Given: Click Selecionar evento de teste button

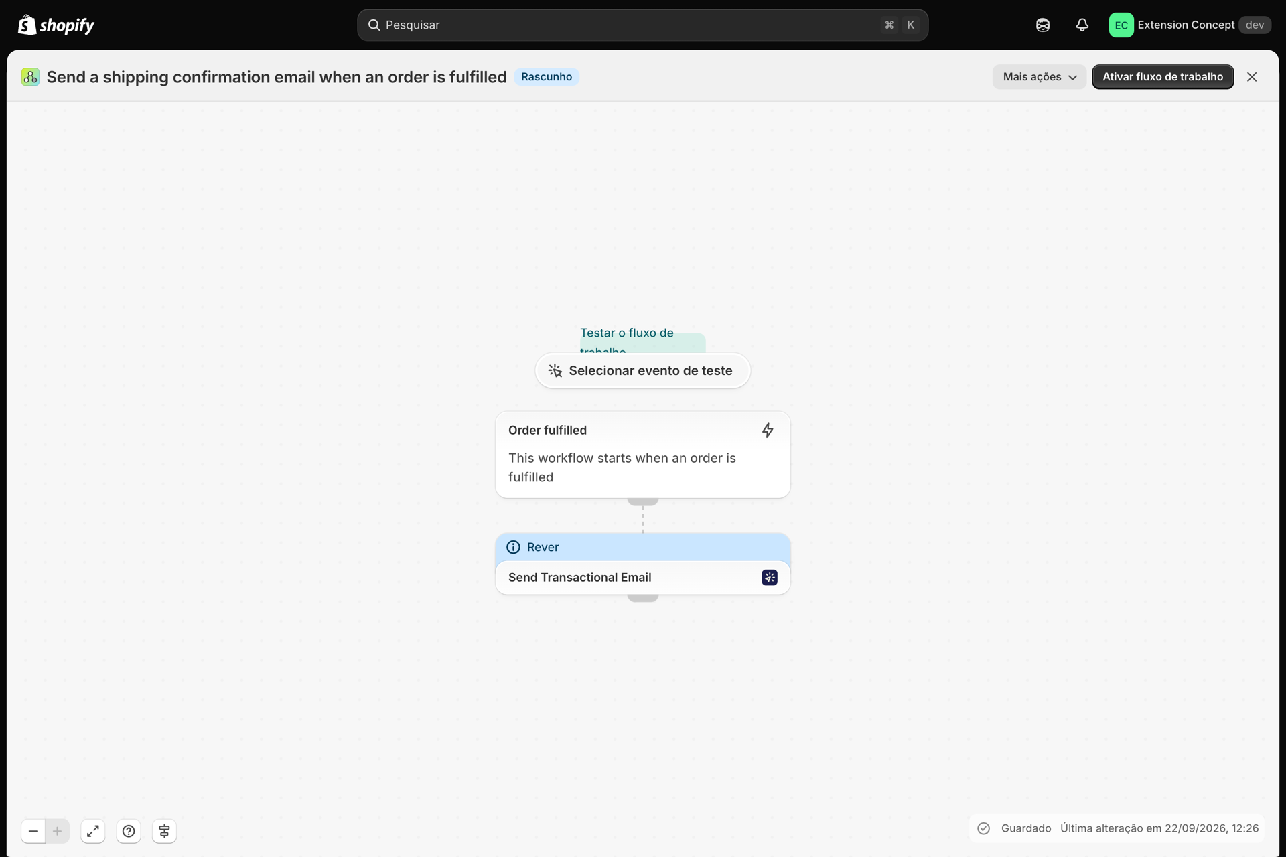Looking at the screenshot, I should [642, 370].
